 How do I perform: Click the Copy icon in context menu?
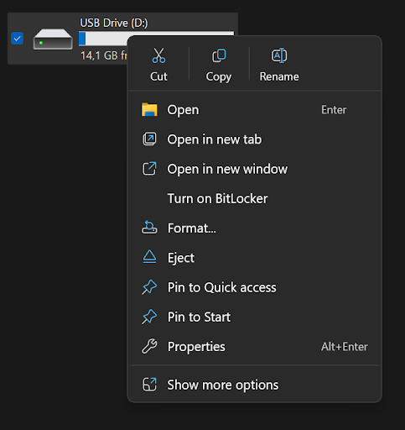219,55
